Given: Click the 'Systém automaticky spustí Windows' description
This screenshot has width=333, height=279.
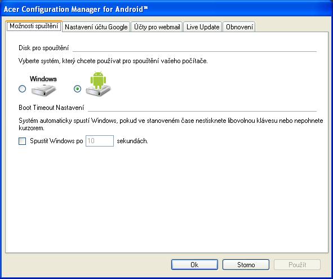Looking at the screenshot, I should pyautogui.click(x=171, y=125).
